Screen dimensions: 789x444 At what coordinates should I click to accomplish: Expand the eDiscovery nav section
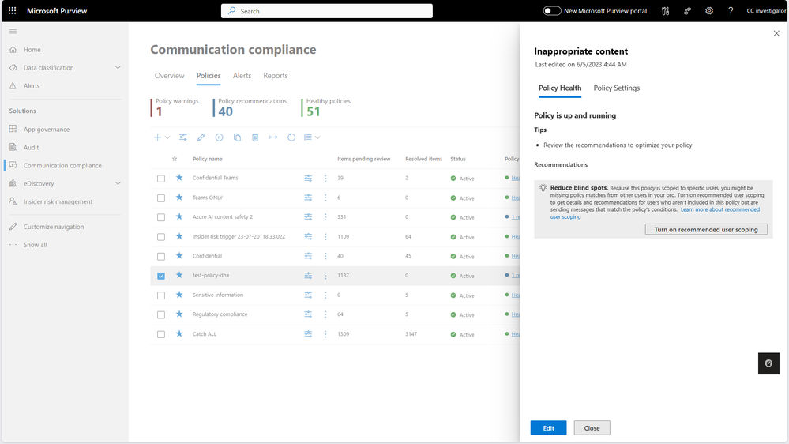point(118,184)
